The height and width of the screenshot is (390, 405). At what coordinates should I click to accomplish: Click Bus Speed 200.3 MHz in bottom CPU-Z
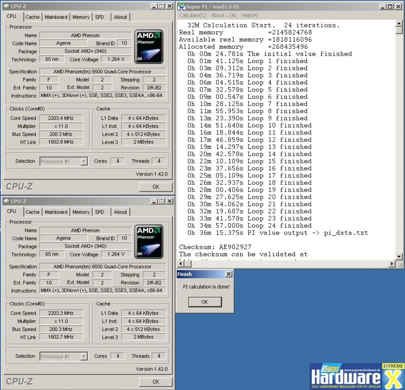[61, 329]
